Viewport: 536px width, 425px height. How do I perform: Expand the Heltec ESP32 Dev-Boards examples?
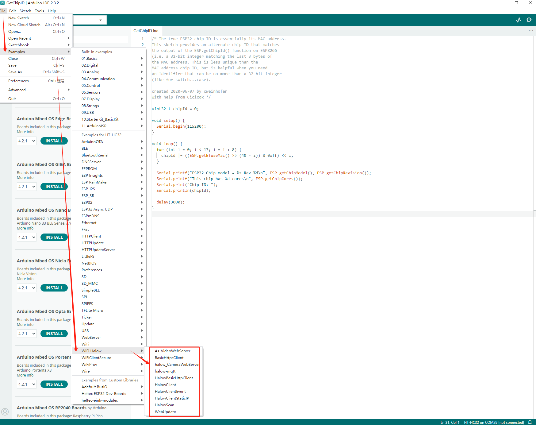pyautogui.click(x=104, y=394)
